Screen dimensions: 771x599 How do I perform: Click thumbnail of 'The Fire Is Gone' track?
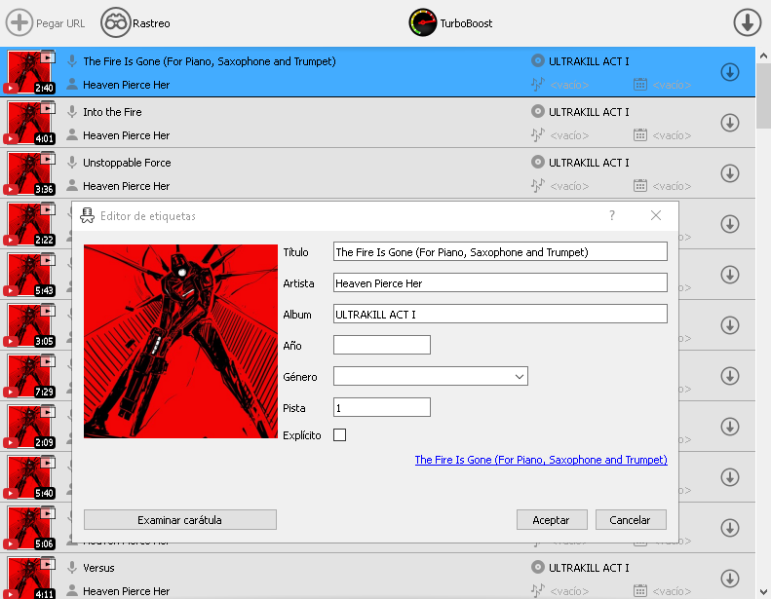[x=29, y=72]
